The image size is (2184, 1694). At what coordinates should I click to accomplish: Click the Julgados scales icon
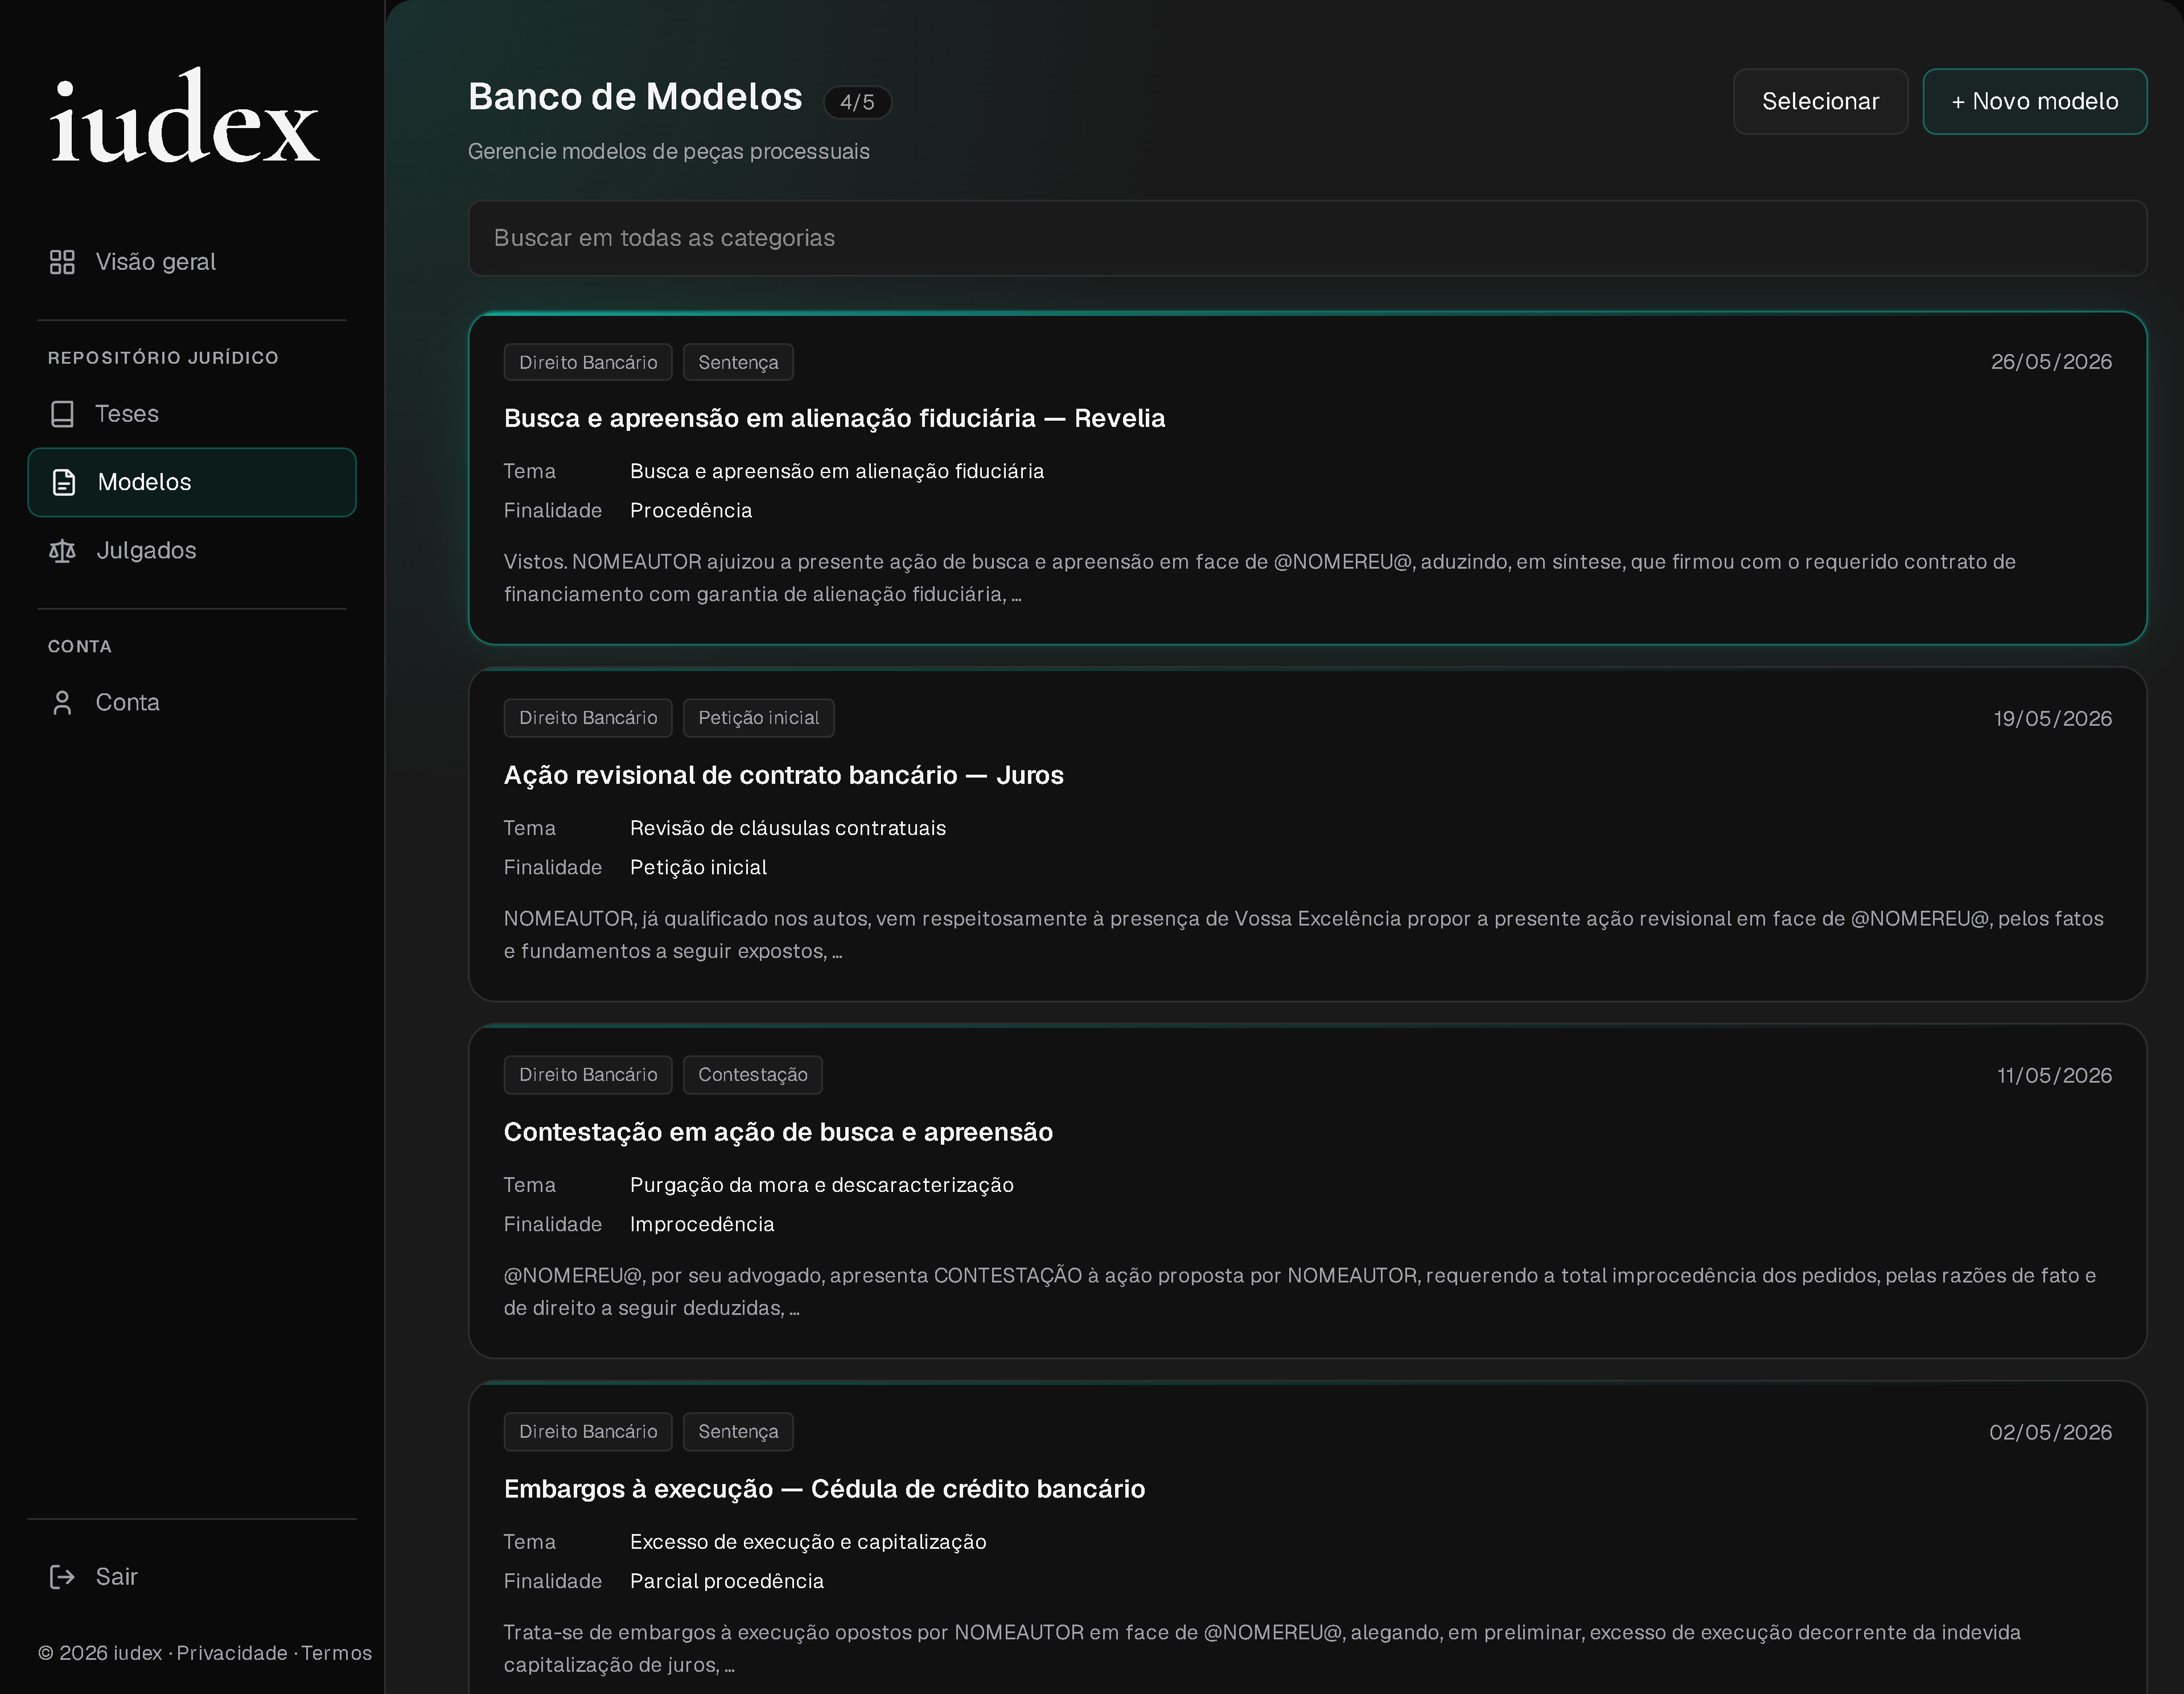point(62,551)
